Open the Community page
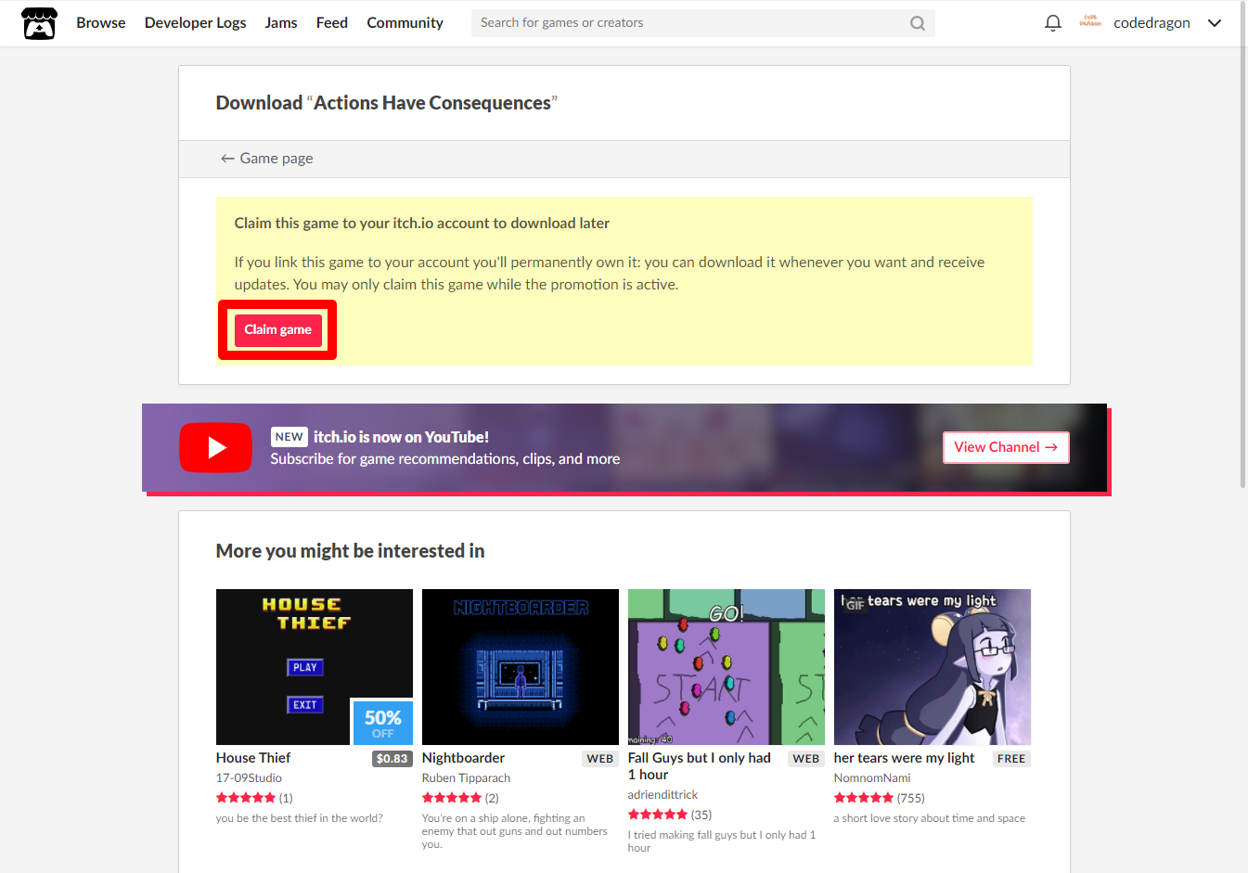 405,23
